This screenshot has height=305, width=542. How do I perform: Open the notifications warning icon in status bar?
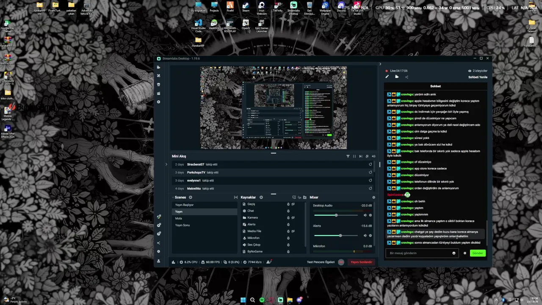[x=269, y=262]
